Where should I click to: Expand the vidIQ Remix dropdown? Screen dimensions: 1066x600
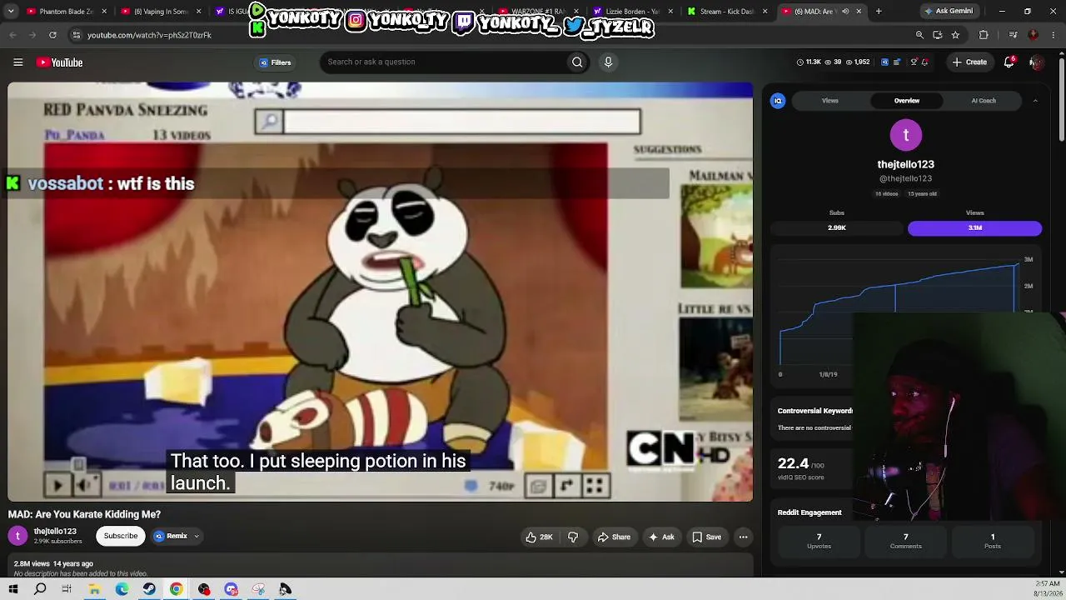point(197,536)
